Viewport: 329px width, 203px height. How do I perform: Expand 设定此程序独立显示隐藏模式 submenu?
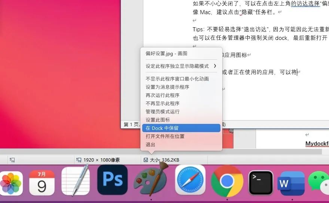[x=181, y=66]
